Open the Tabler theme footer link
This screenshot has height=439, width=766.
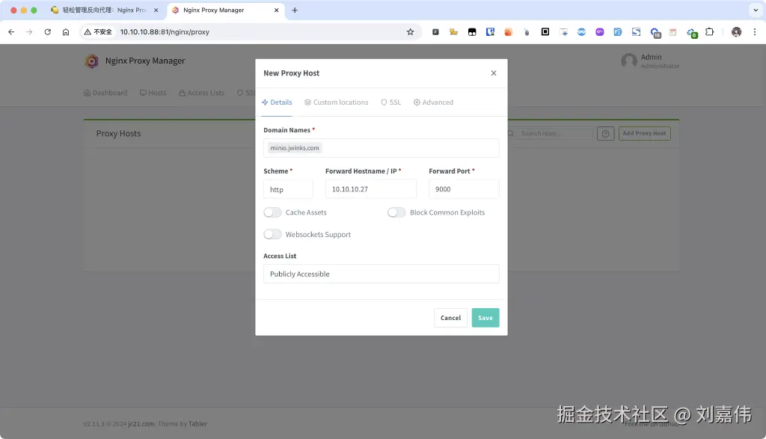coord(197,424)
